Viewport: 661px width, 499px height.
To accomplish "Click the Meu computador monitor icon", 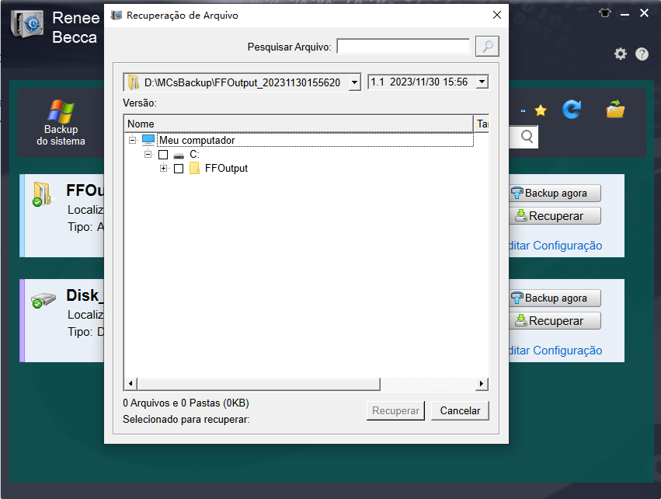I will coord(148,140).
